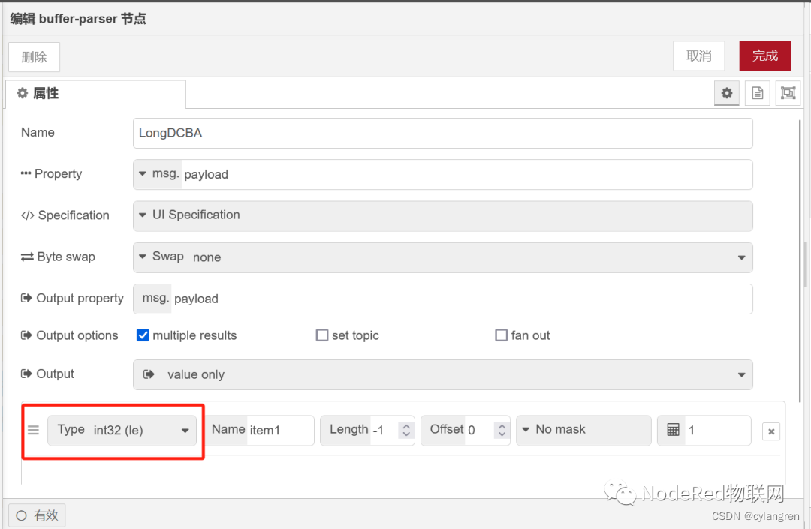The image size is (811, 529).
Task: Enable the multiple results checkbox
Action: 143,335
